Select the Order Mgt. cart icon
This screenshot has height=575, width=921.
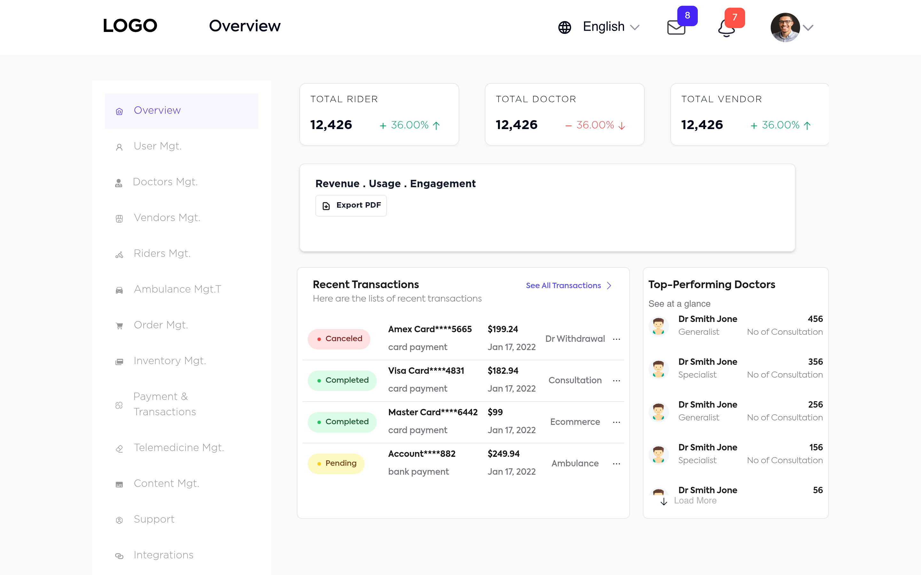click(x=119, y=326)
